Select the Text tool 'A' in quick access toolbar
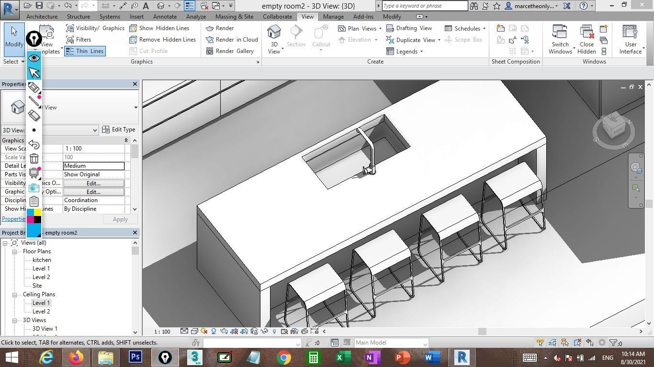Image resolution: width=654 pixels, height=367 pixels. [x=146, y=6]
